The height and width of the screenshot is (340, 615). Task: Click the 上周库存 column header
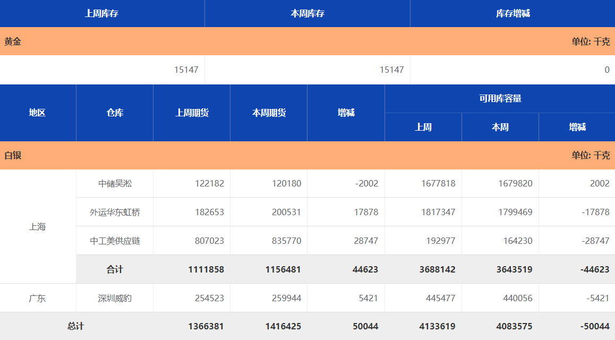101,13
